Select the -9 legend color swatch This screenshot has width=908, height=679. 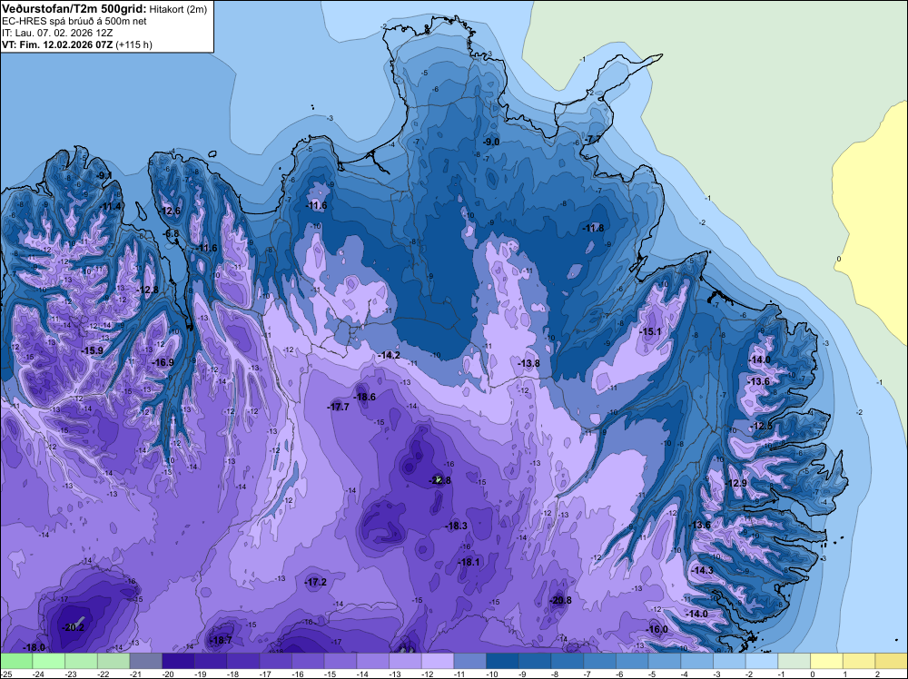click(535, 661)
